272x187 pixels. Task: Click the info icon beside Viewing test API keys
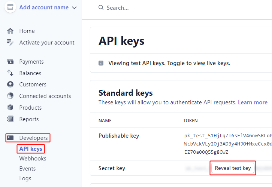tap(101, 63)
